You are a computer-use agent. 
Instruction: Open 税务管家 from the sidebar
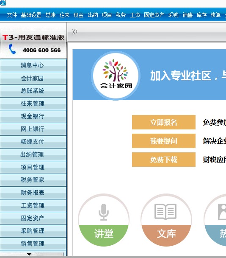coord(33,180)
